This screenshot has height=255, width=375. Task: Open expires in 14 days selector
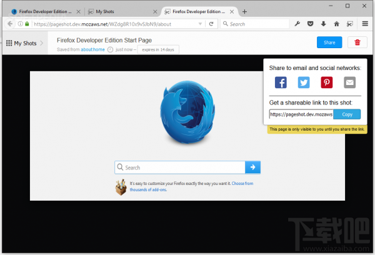(x=158, y=49)
